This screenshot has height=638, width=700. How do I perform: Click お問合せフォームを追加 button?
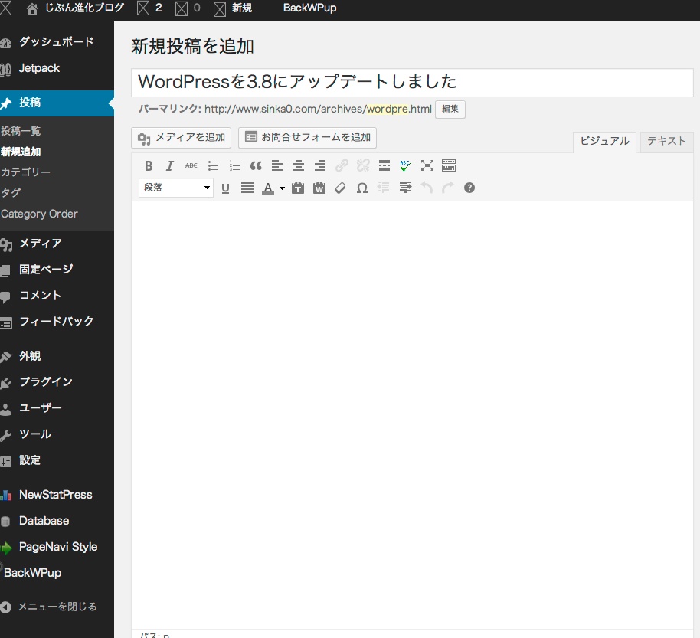tap(307, 138)
